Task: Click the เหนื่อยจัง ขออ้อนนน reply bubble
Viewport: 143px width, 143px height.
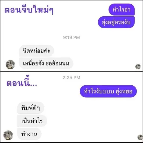Action: [46, 63]
